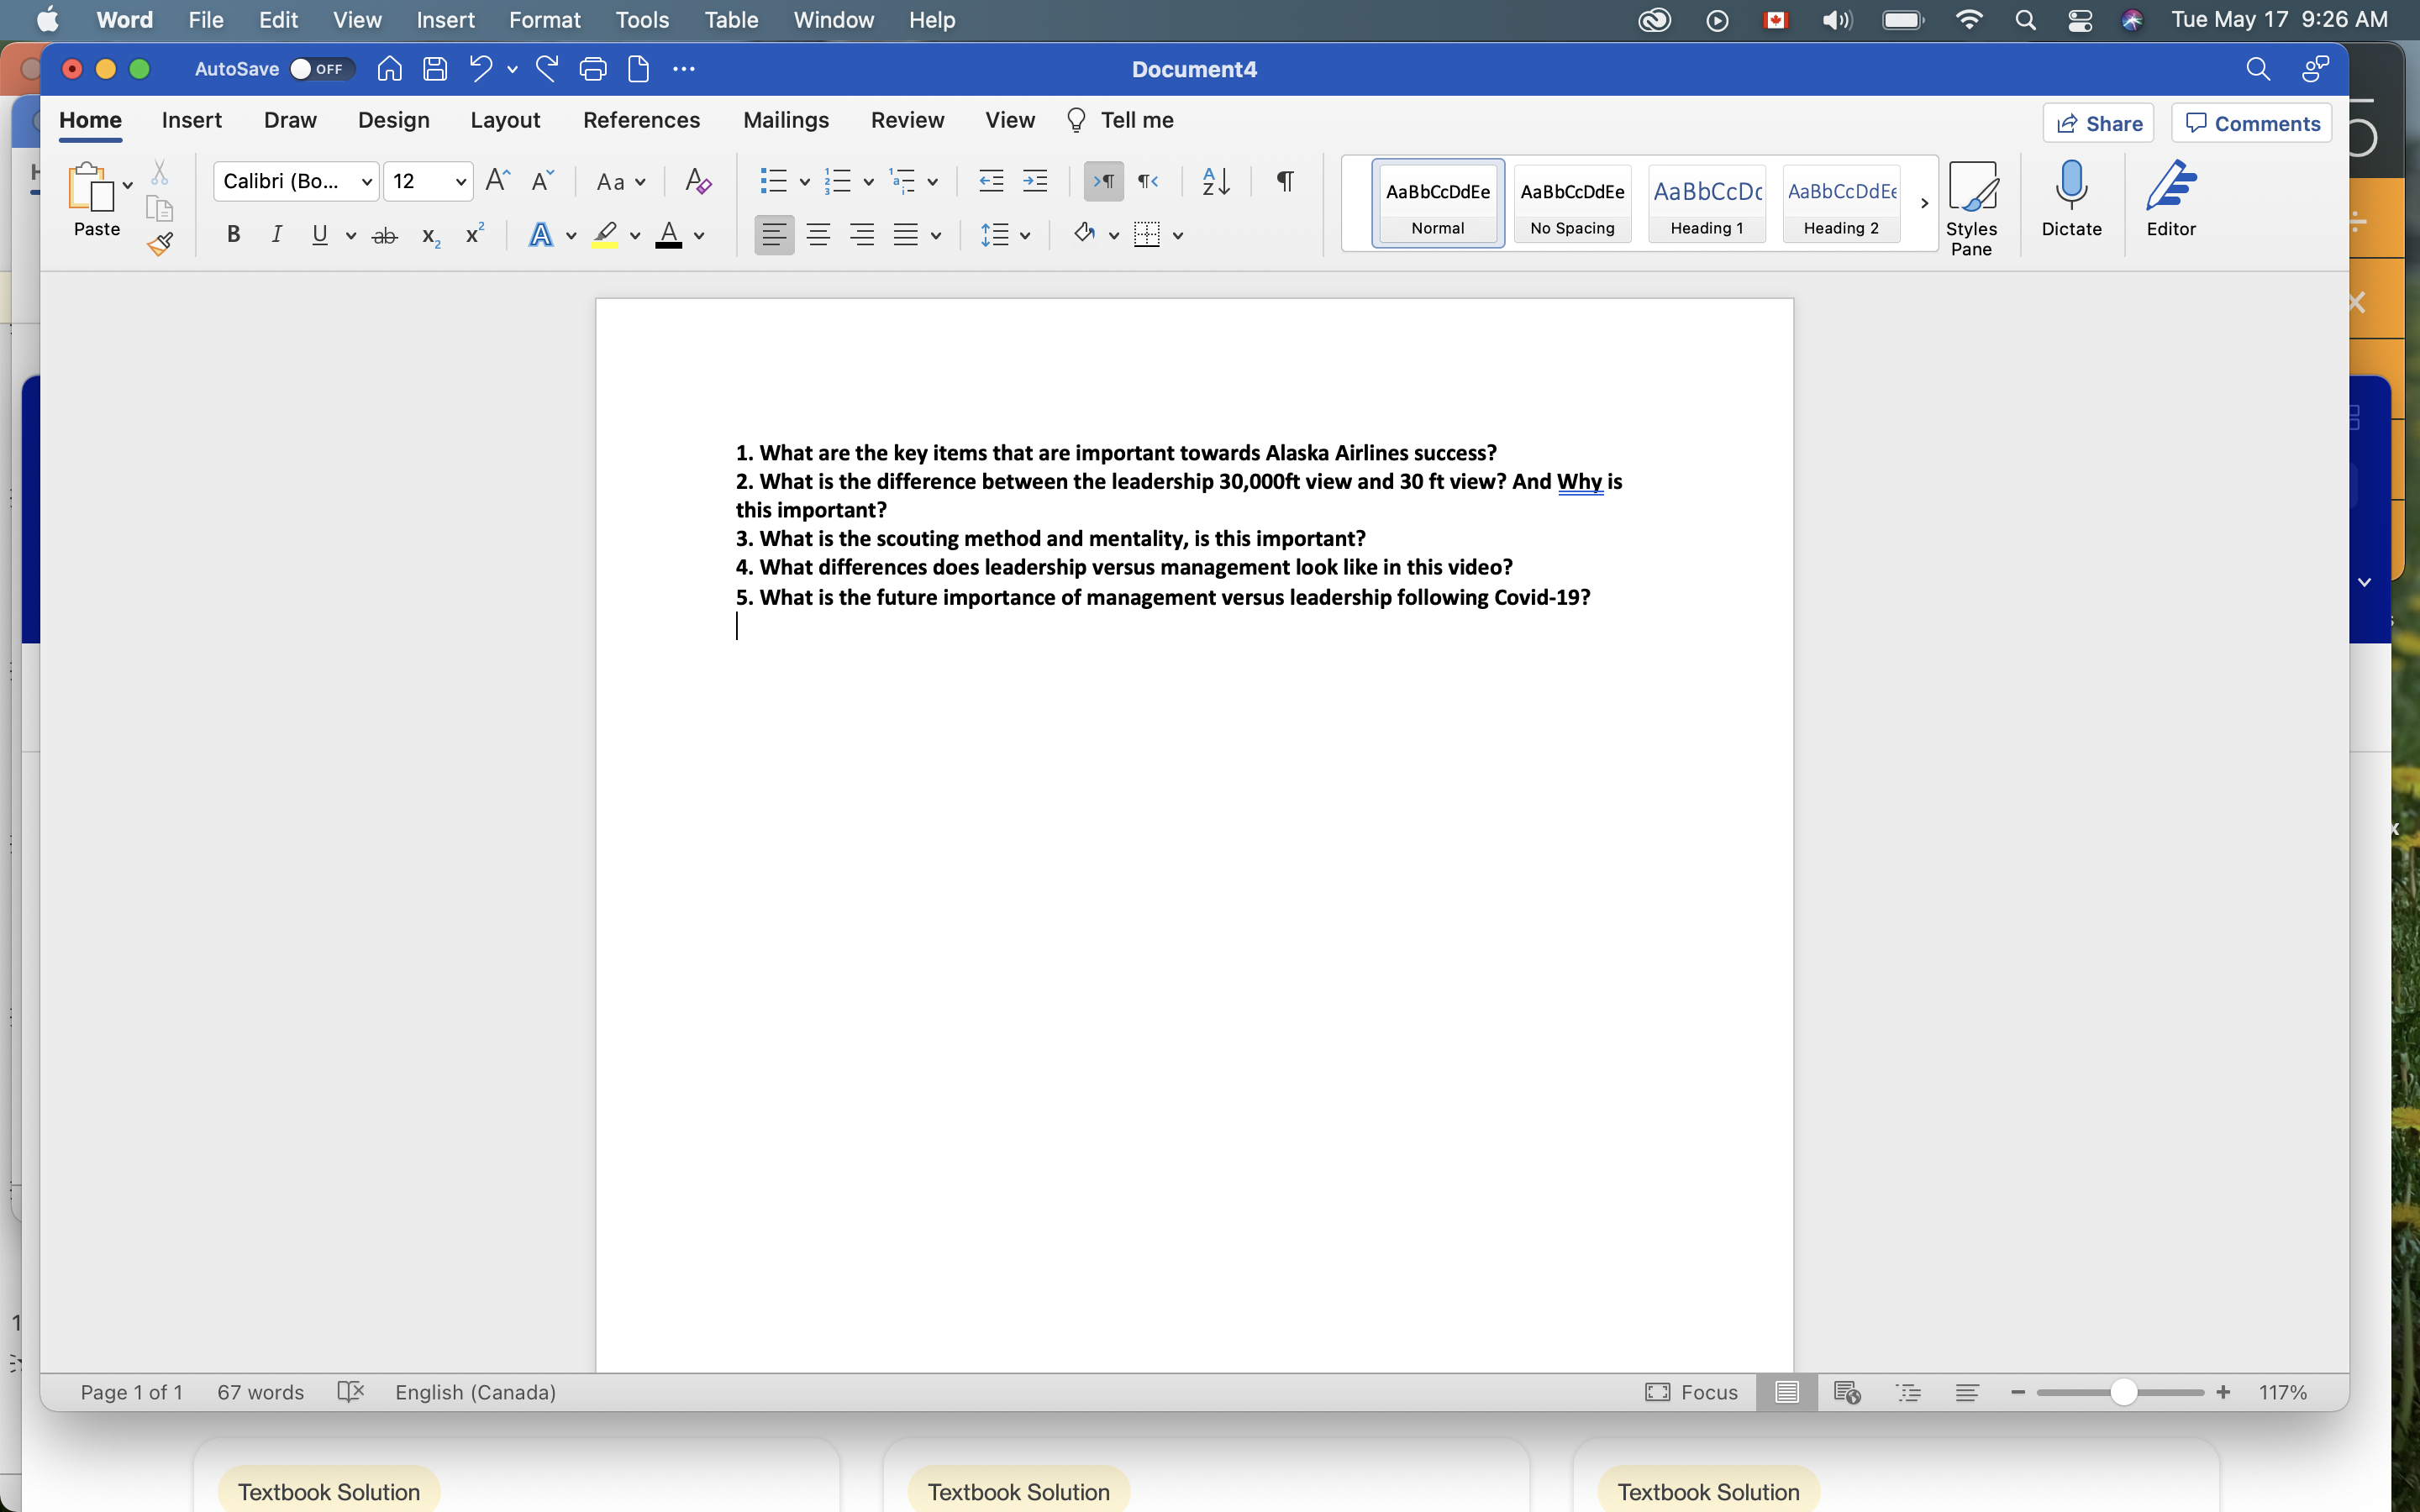Viewport: 2420px width, 1512px height.
Task: Open the Tools menu
Action: click(x=641, y=19)
